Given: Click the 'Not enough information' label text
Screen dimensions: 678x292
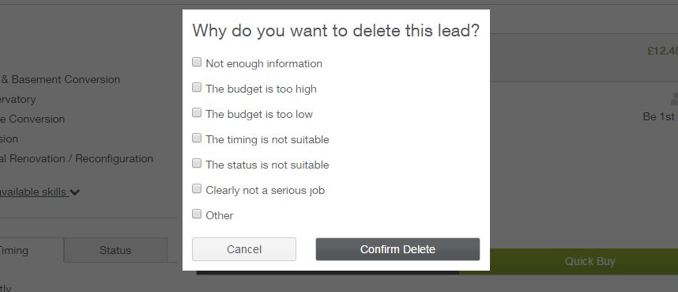Looking at the screenshot, I should pyautogui.click(x=264, y=63).
